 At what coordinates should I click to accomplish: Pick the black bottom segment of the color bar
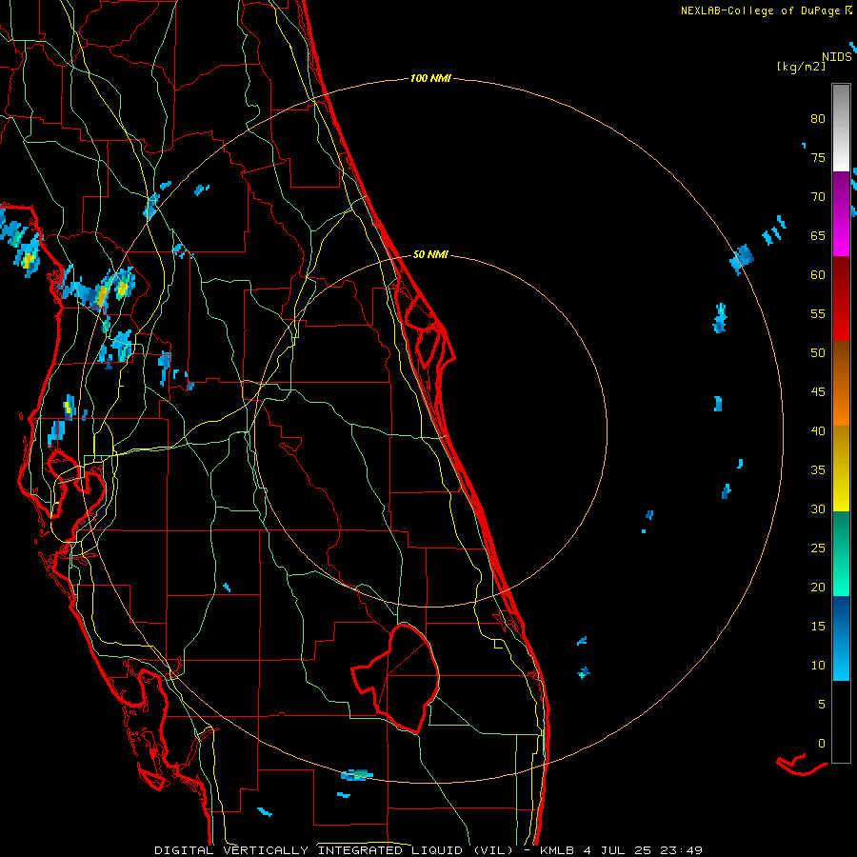coord(841,722)
